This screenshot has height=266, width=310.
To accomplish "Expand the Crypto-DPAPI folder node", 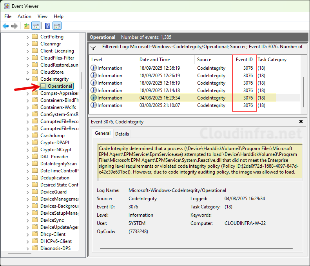I will pos(27,143).
